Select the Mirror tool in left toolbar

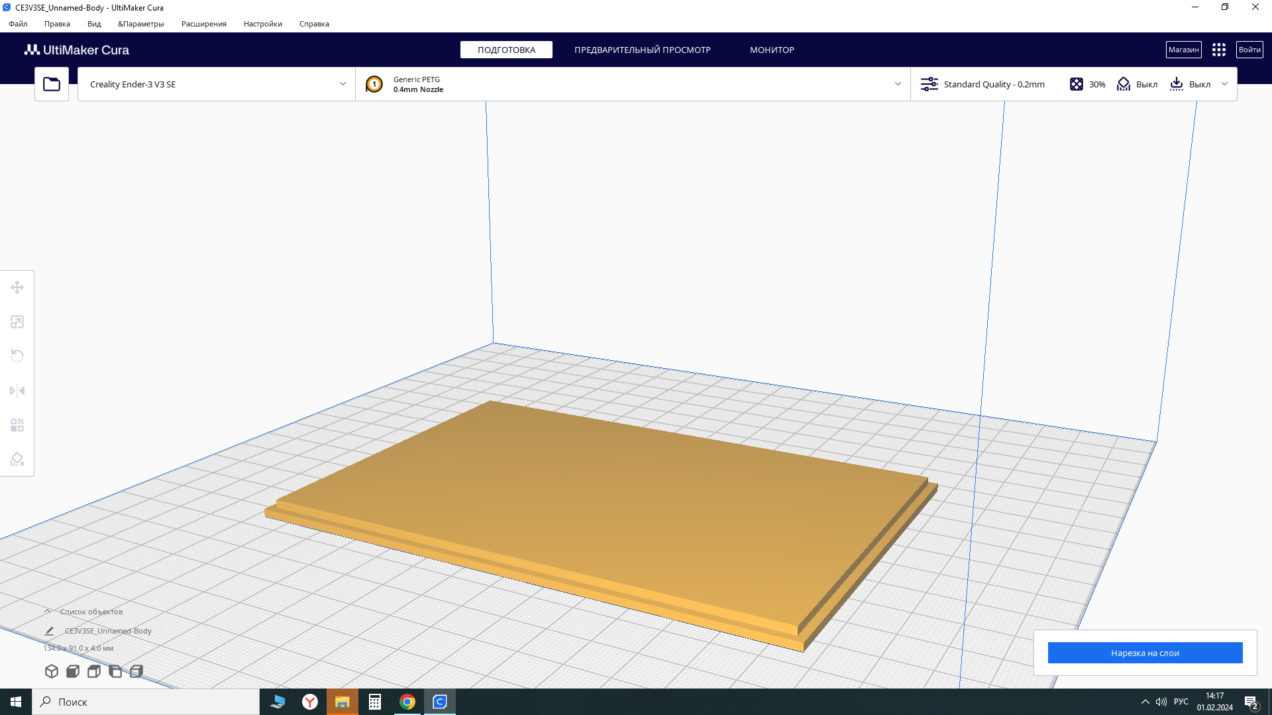coord(17,391)
